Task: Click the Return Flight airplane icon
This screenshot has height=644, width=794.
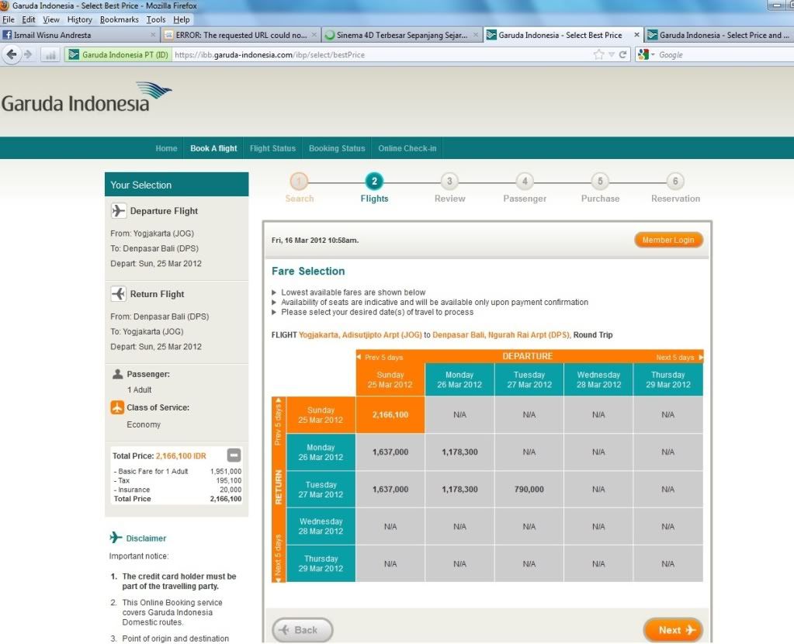Action: (118, 293)
